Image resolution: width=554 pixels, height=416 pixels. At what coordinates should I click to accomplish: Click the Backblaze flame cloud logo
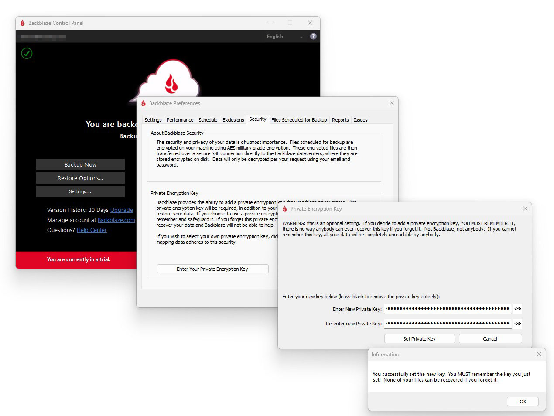pyautogui.click(x=171, y=82)
